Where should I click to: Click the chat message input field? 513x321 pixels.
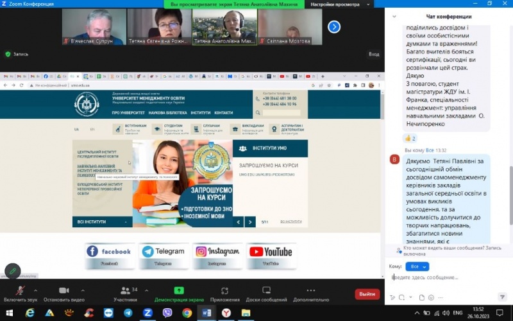coord(449,277)
